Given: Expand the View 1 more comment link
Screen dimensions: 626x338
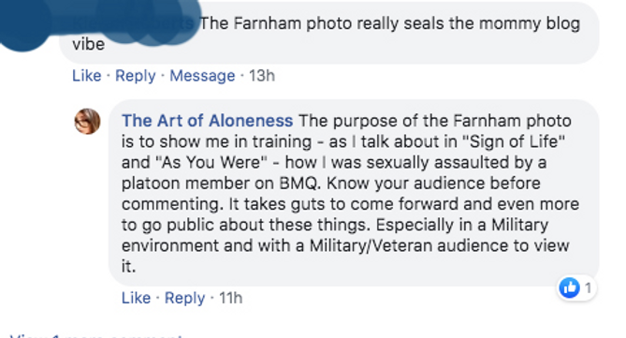Looking at the screenshot, I should 95,335.
